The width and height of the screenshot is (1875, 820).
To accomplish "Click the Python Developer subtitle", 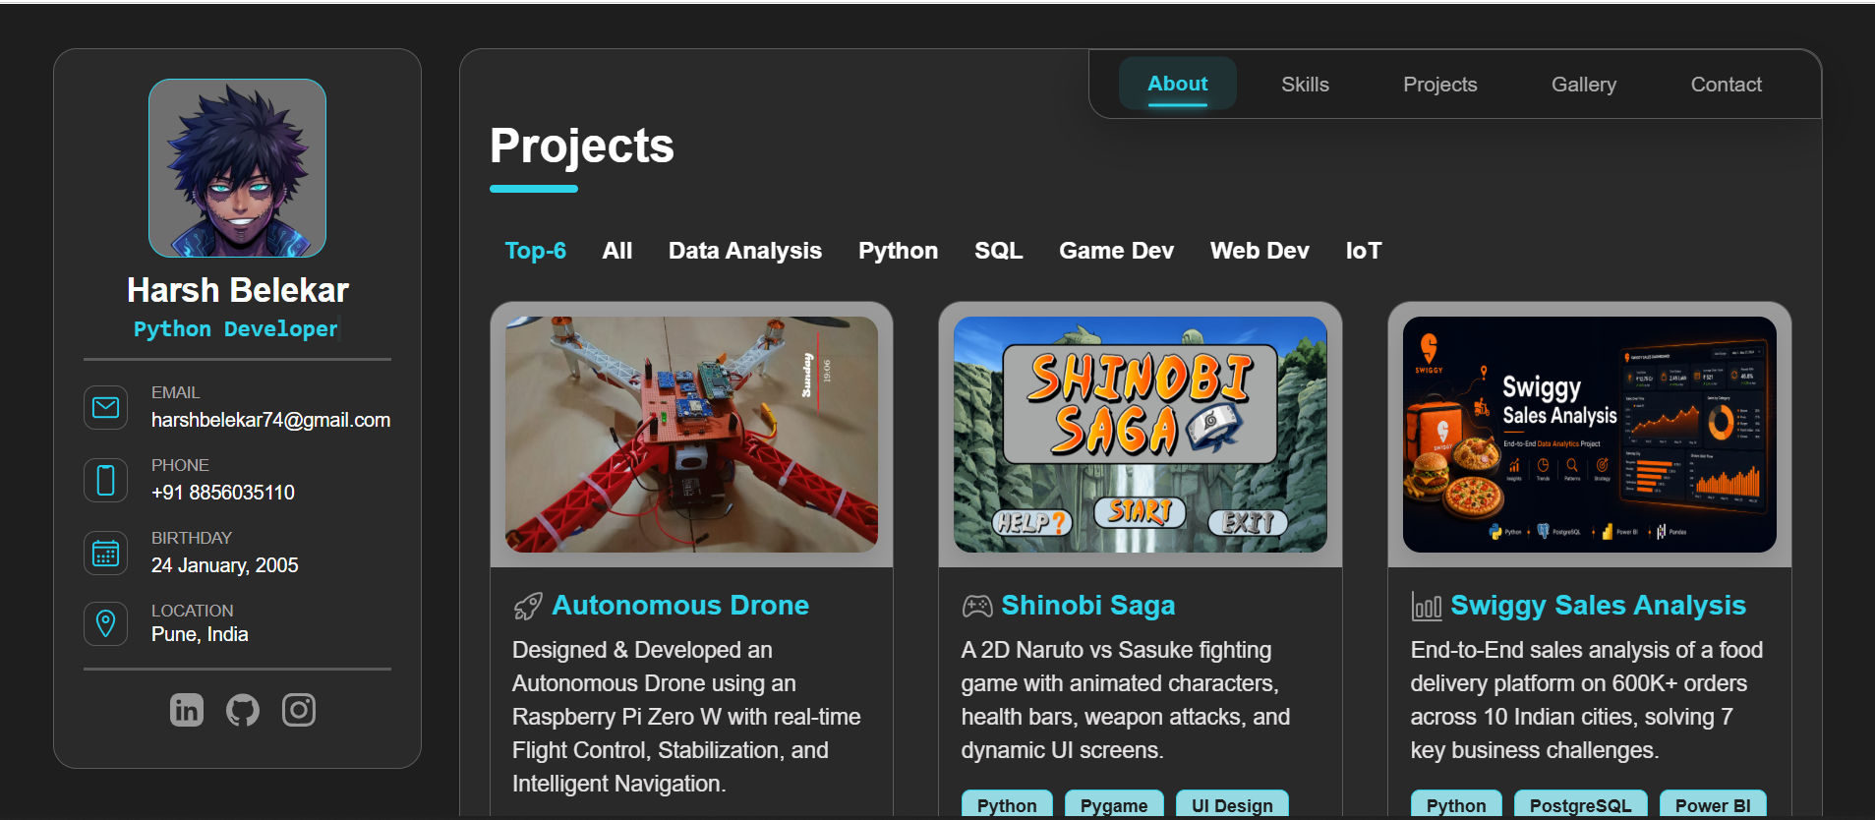I will click(x=236, y=328).
